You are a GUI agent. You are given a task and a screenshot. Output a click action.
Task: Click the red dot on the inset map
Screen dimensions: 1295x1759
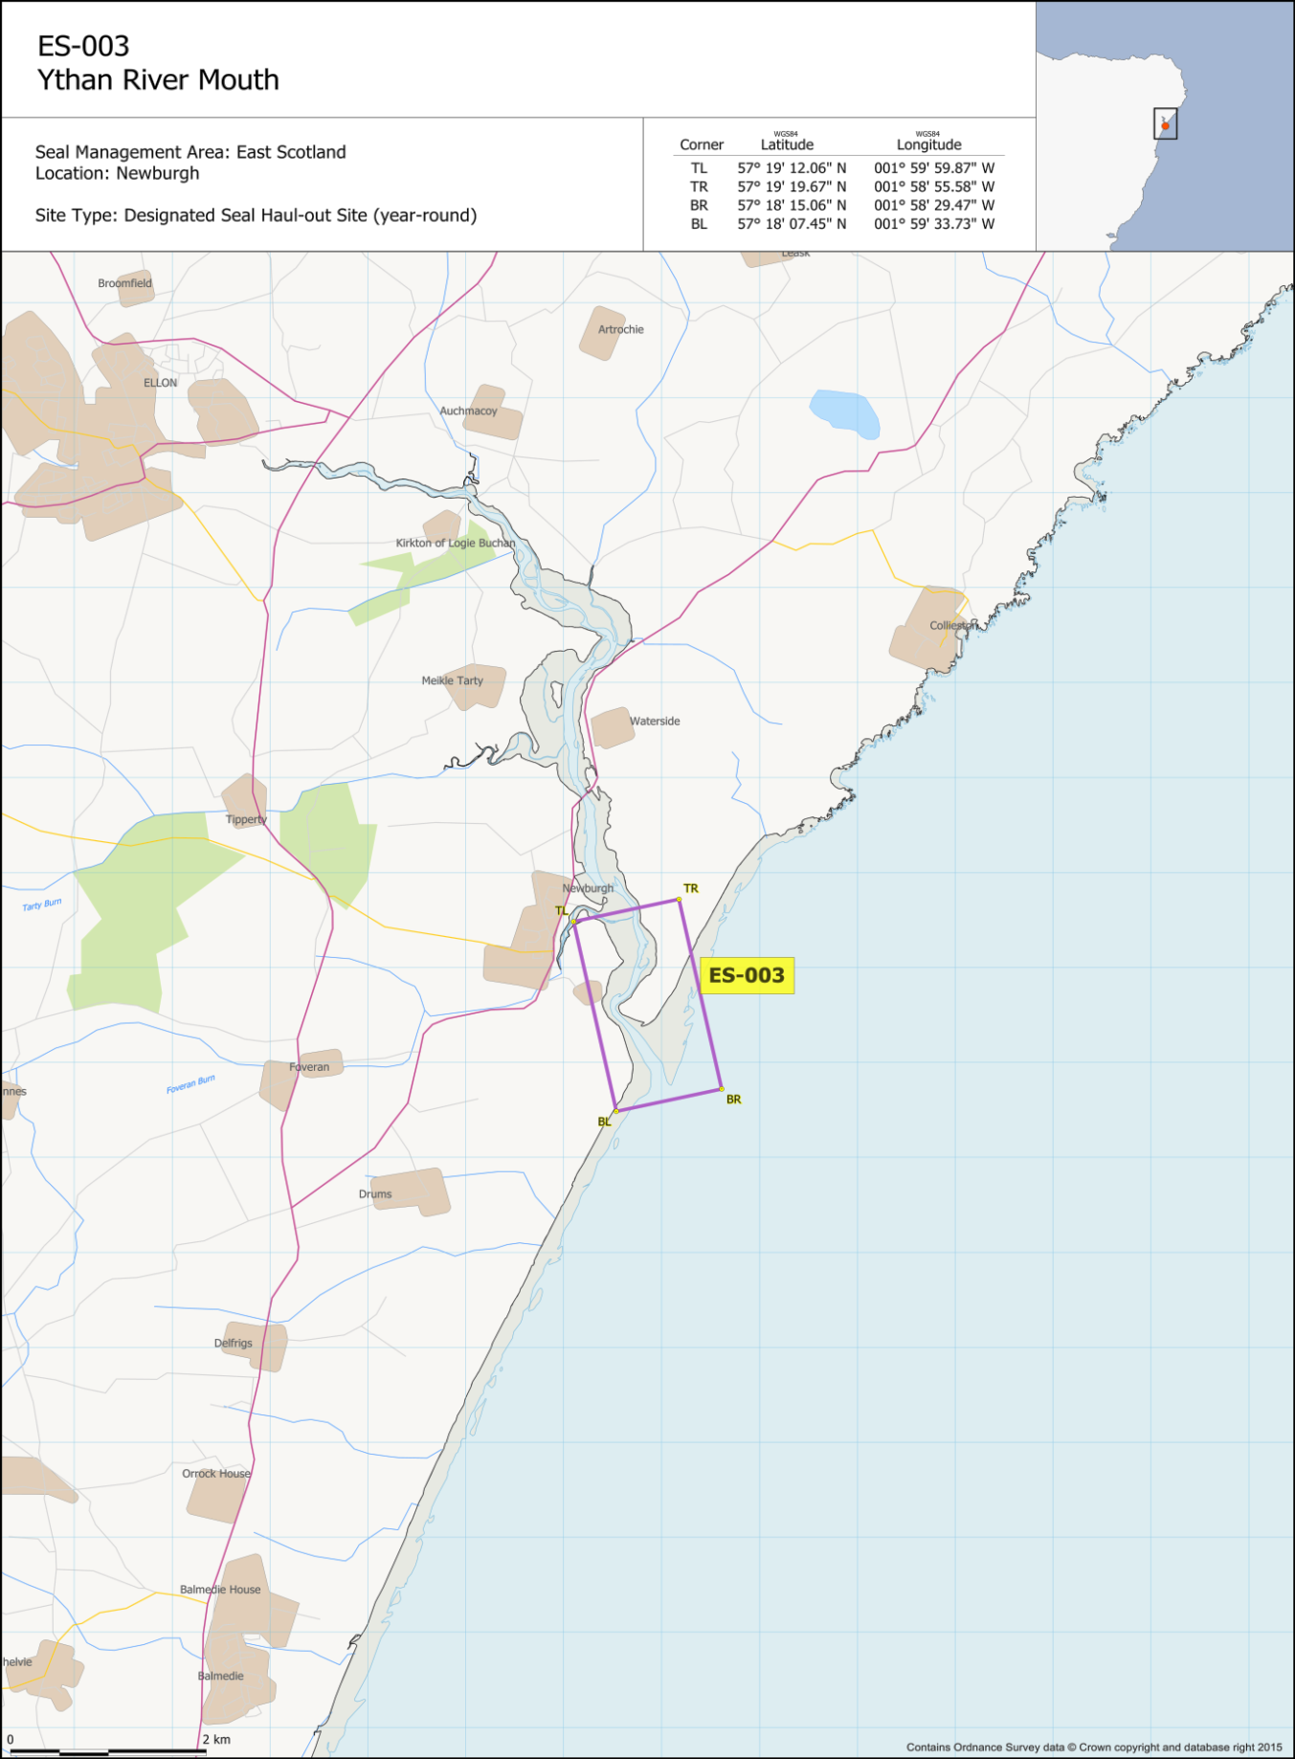[1165, 125]
